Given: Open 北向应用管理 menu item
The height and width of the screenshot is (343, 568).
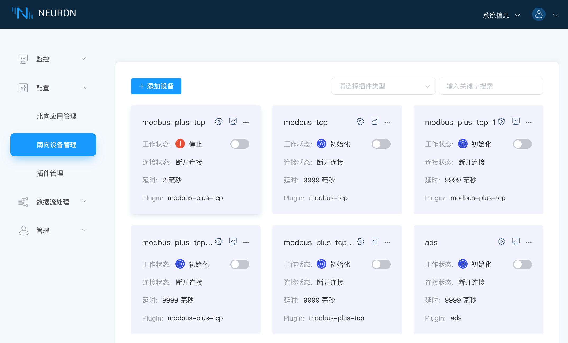Looking at the screenshot, I should coord(56,116).
